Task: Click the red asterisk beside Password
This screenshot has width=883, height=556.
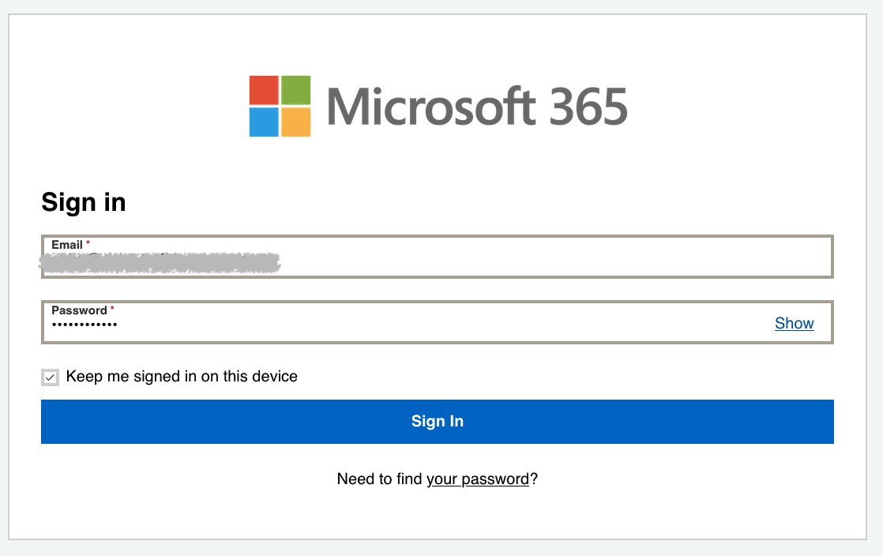Action: tap(112, 309)
